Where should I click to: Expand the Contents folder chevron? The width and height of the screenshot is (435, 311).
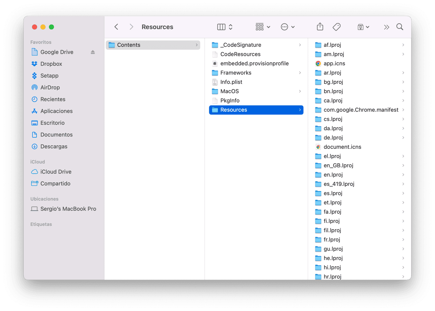pos(196,45)
